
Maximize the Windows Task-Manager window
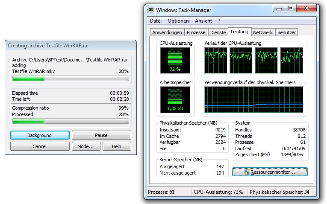click(291, 9)
